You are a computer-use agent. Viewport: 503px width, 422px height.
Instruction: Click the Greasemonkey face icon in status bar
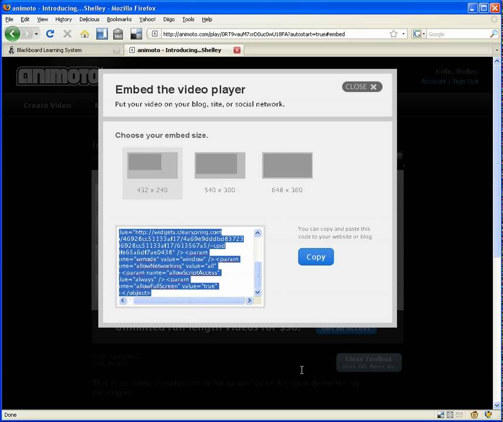click(x=474, y=415)
